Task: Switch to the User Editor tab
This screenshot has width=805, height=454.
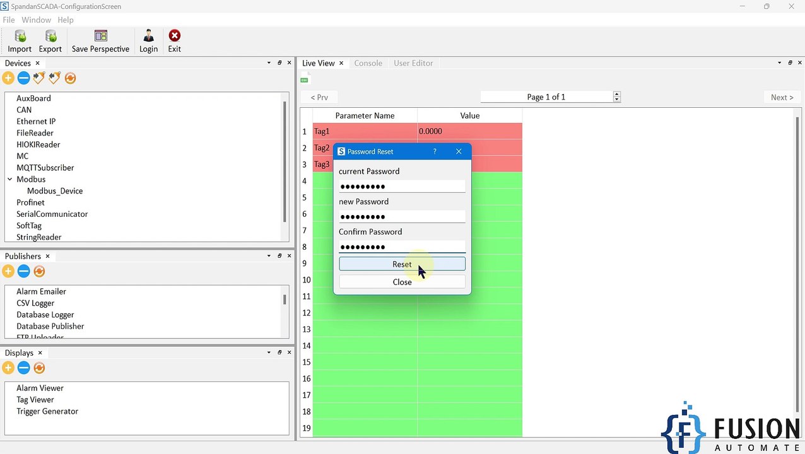Action: (x=413, y=63)
